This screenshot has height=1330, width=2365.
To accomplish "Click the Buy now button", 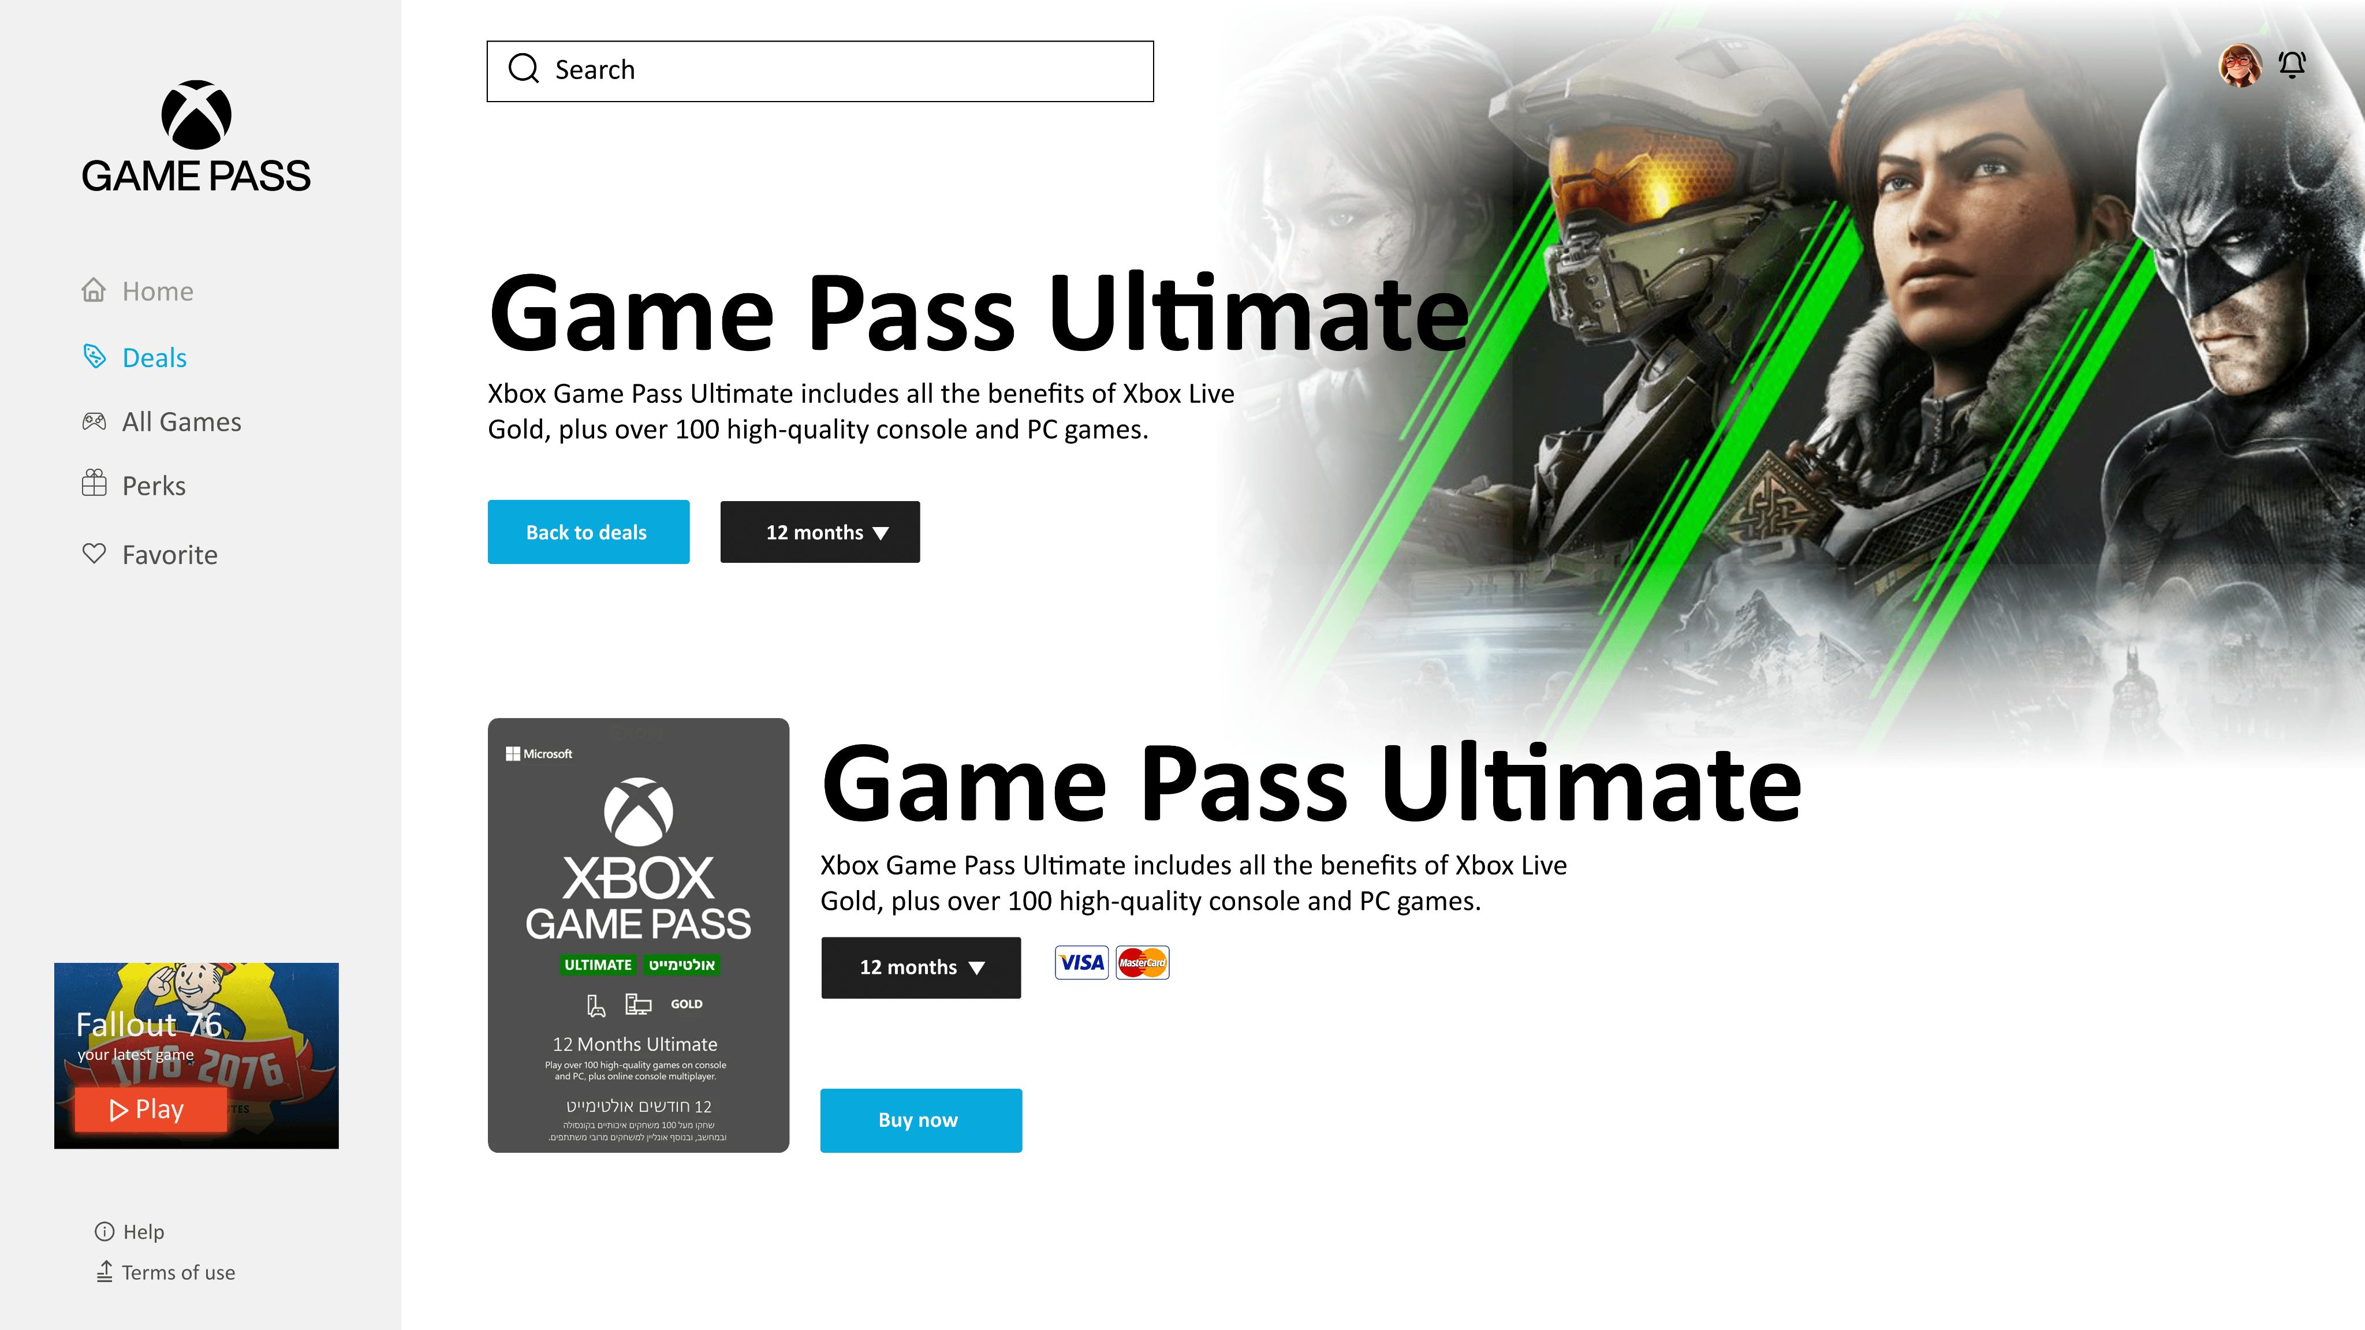I will [921, 1120].
